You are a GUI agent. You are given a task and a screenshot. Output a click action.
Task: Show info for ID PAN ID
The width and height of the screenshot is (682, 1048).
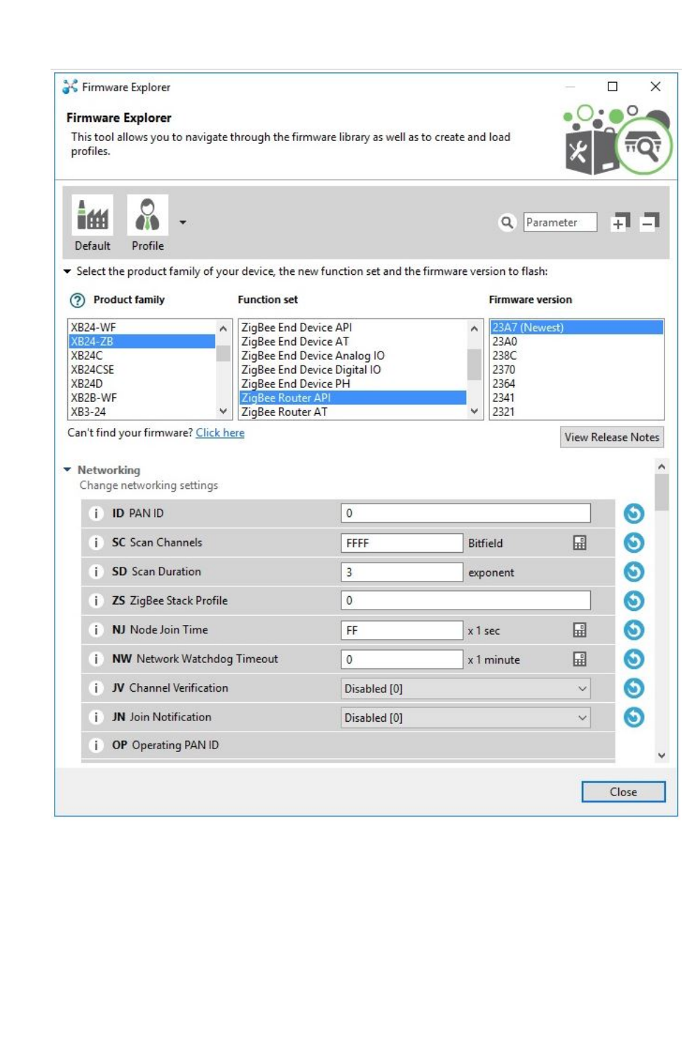pyautogui.click(x=96, y=513)
